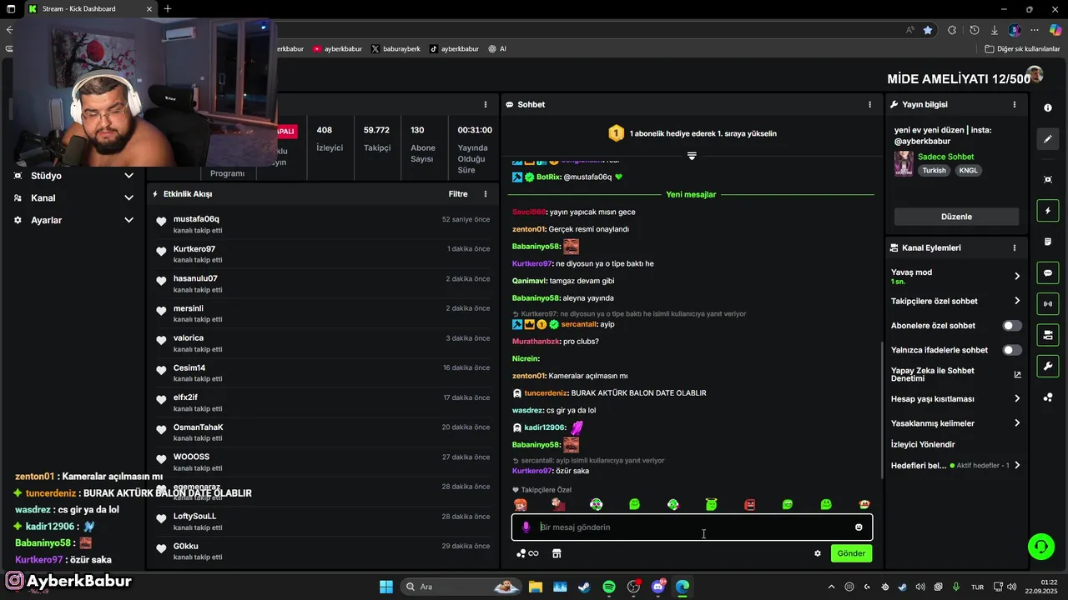Open the Windows Start menu
This screenshot has height=600, width=1068.
(x=386, y=587)
